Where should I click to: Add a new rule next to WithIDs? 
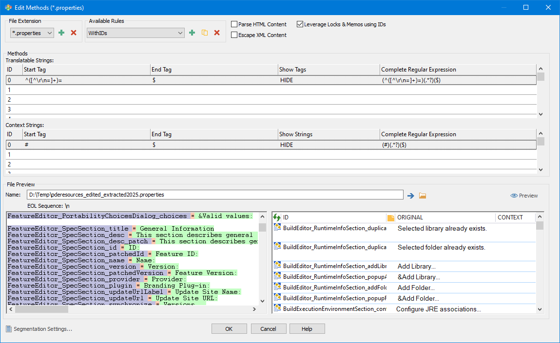[192, 33]
